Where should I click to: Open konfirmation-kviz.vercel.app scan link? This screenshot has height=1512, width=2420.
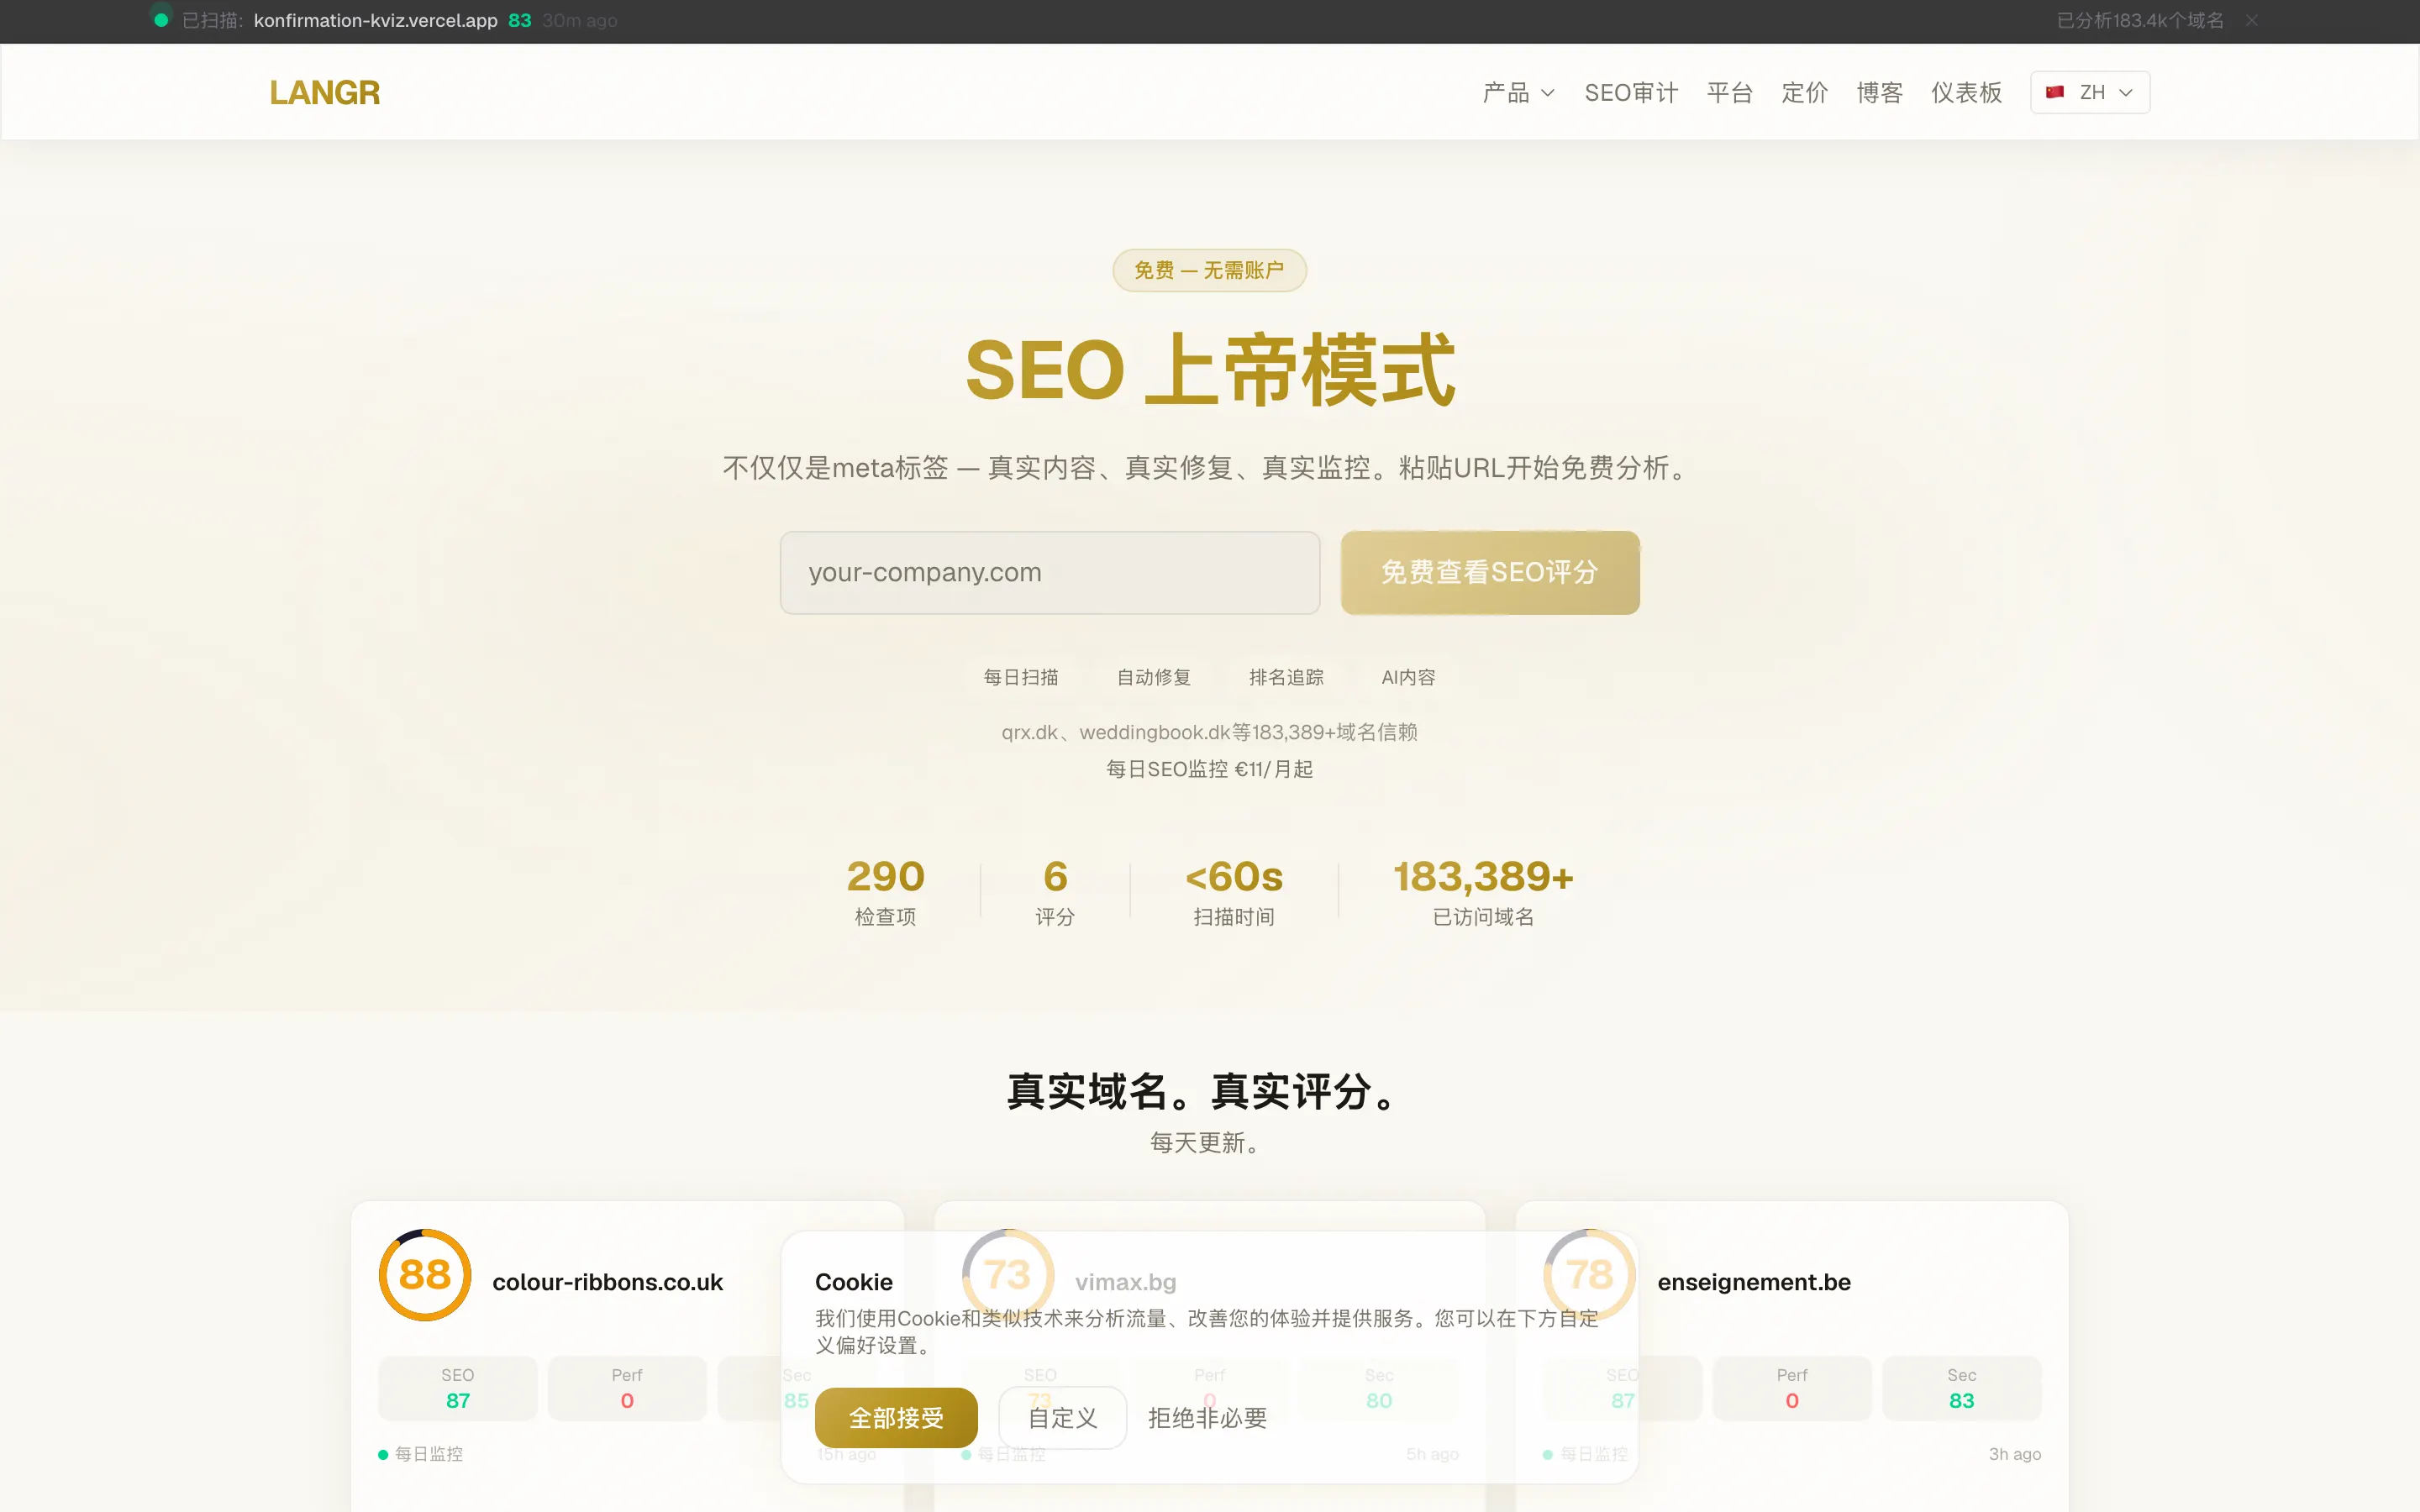pyautogui.click(x=375, y=20)
